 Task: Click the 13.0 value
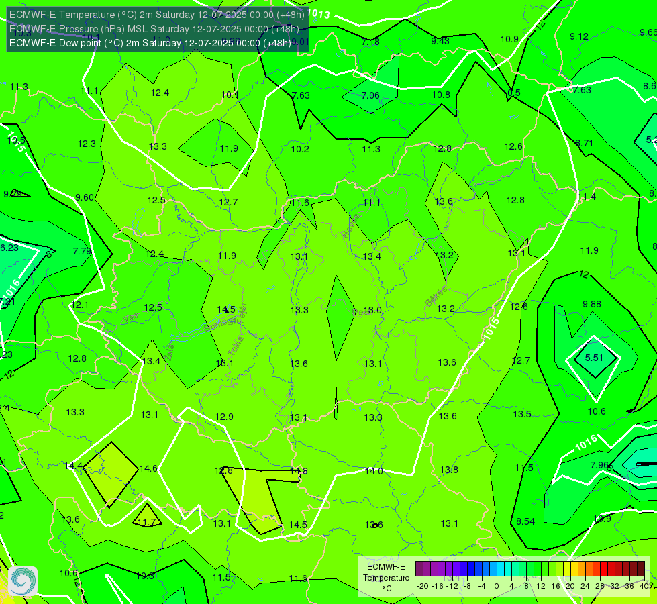(372, 310)
